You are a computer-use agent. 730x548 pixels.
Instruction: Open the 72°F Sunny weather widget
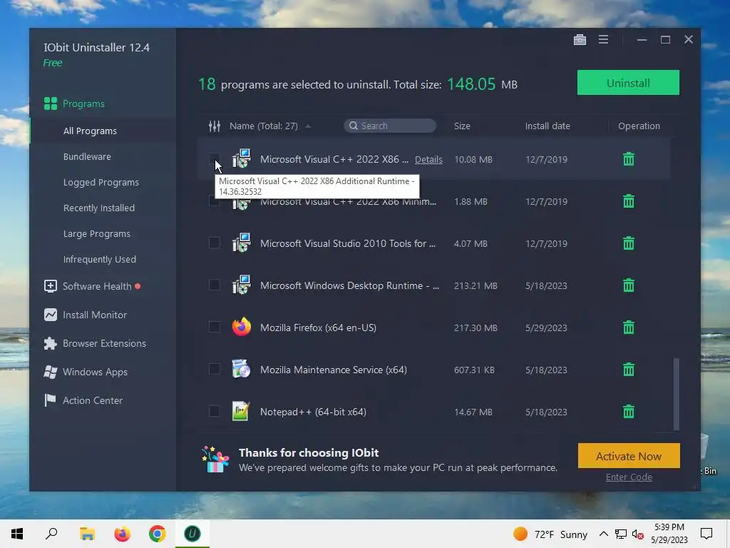coord(550,534)
